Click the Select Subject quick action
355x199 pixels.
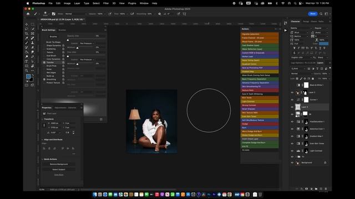coord(59,170)
